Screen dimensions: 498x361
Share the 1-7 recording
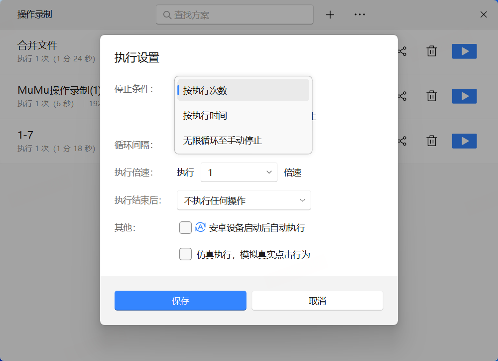pos(402,141)
